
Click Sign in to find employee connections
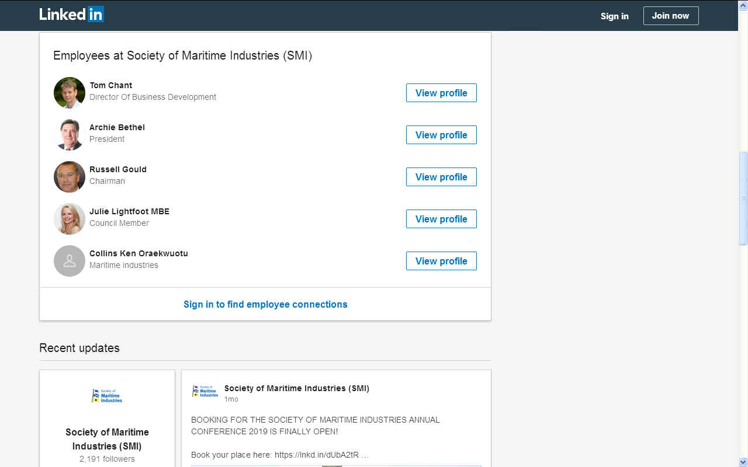coord(265,304)
